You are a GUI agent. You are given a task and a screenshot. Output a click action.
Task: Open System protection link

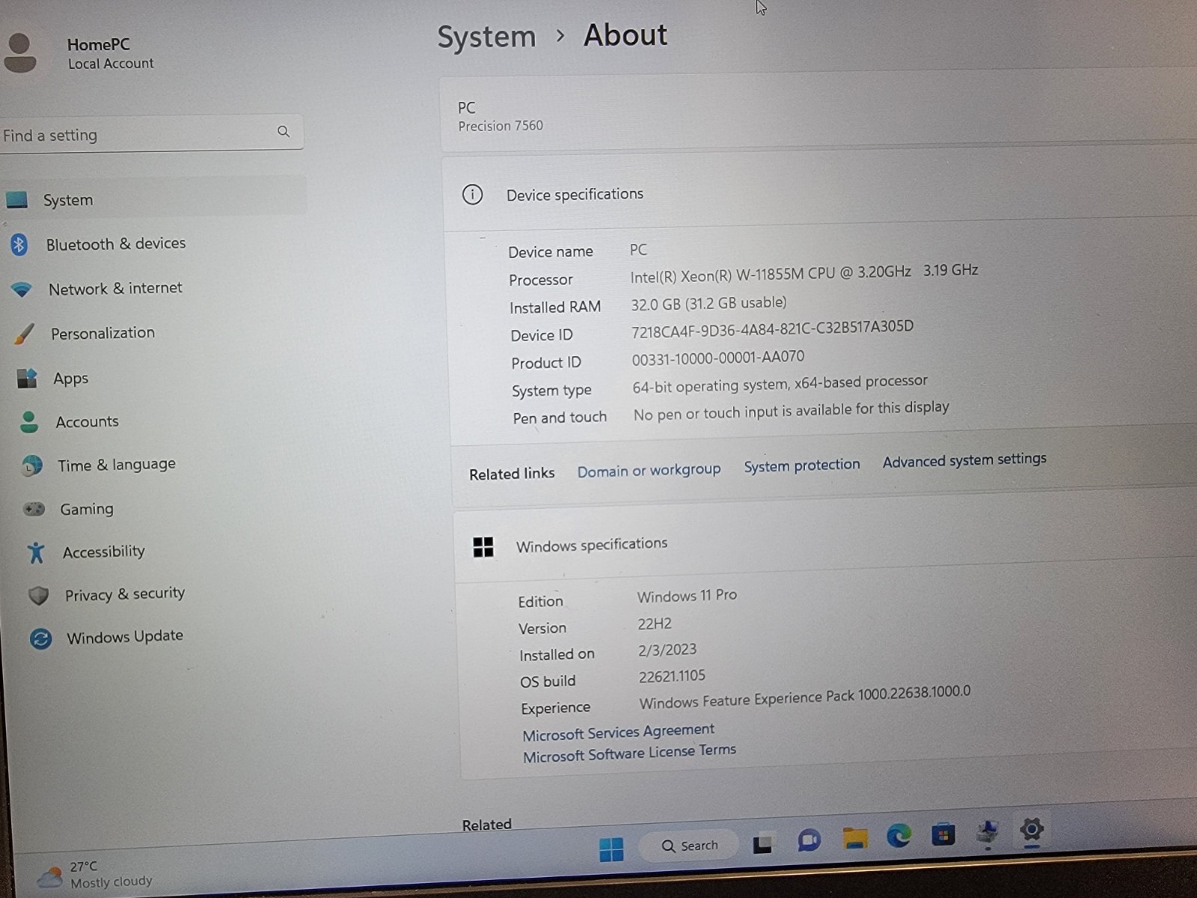801,465
